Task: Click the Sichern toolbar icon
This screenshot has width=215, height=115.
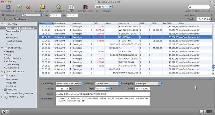Action: click(19, 7)
